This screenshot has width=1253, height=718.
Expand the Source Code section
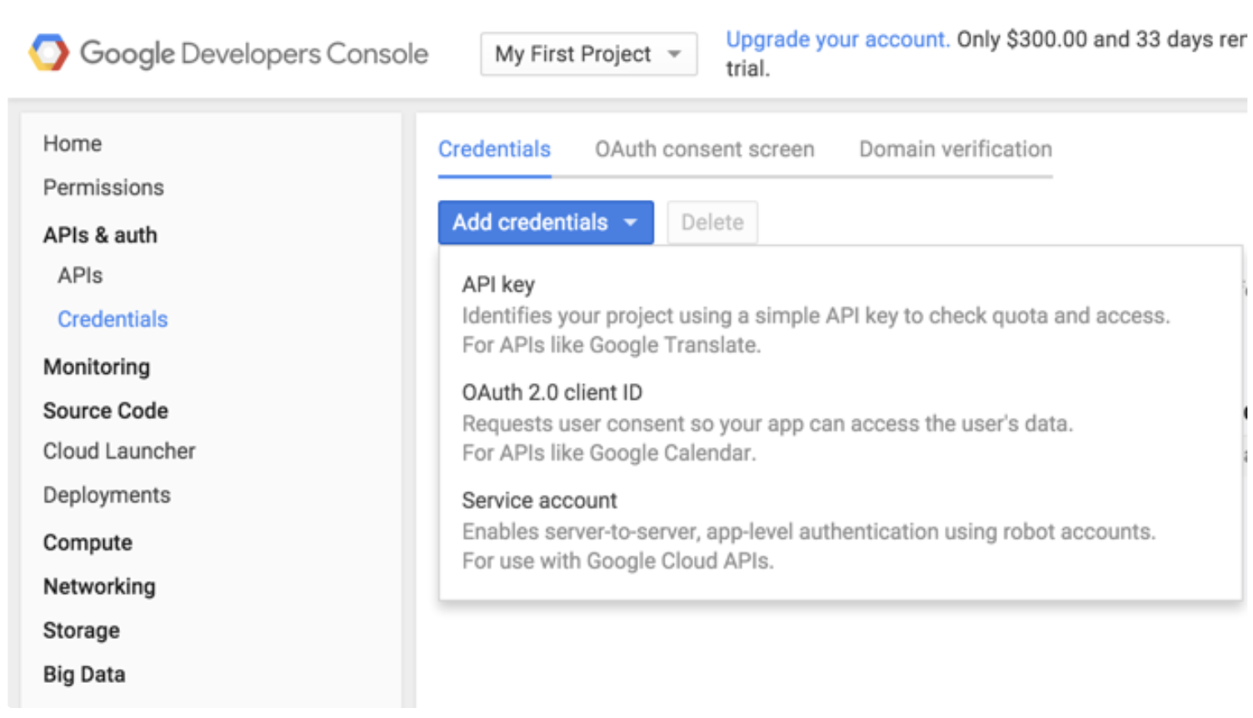(x=106, y=411)
